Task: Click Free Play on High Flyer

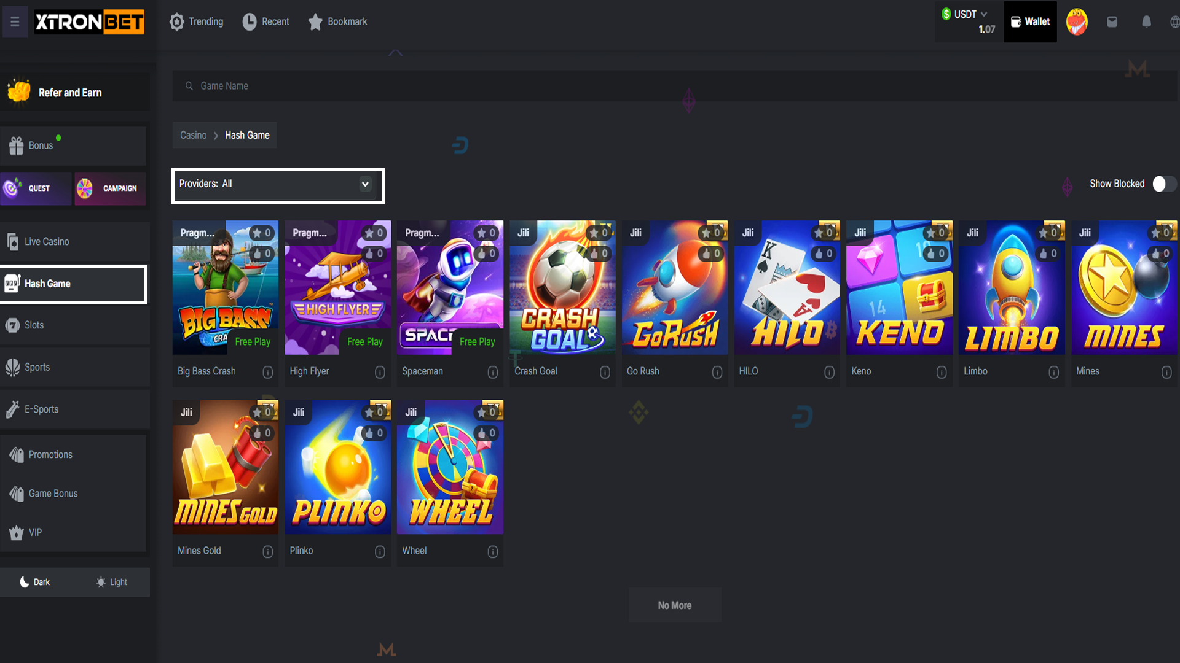Action: tap(365, 342)
